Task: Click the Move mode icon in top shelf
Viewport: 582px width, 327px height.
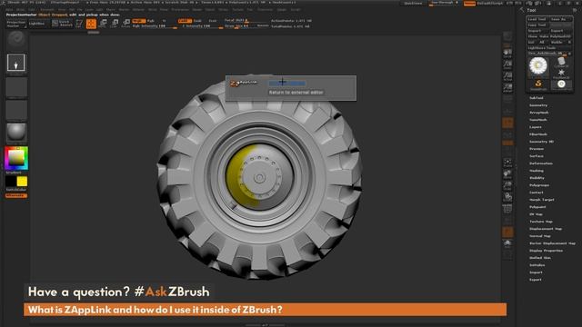Action: (x=103, y=24)
